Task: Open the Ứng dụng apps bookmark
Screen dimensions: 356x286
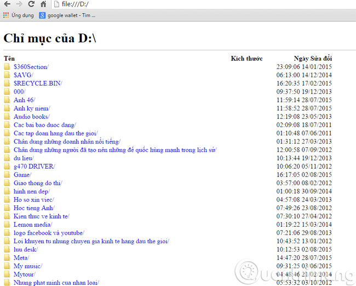Action: [19, 15]
